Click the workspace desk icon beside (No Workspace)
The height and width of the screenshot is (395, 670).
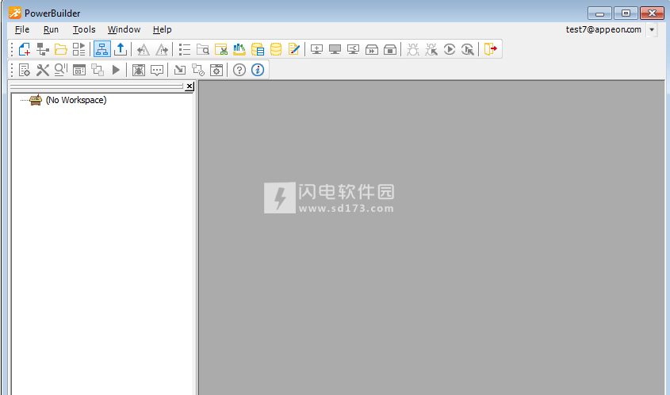pos(36,100)
